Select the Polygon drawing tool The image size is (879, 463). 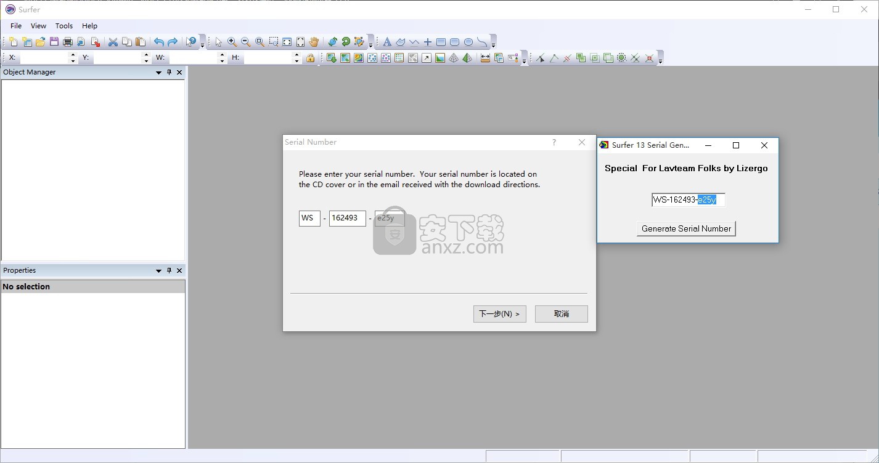point(400,42)
